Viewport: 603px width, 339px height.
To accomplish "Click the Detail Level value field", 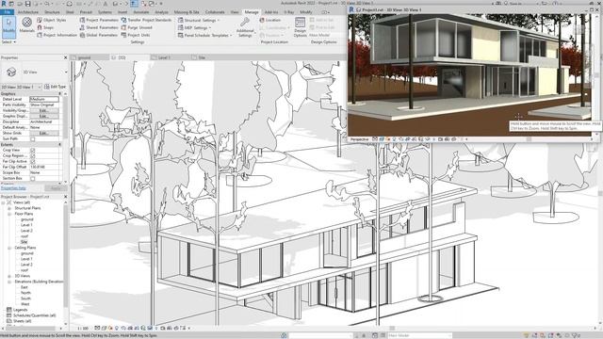I will click(44, 99).
